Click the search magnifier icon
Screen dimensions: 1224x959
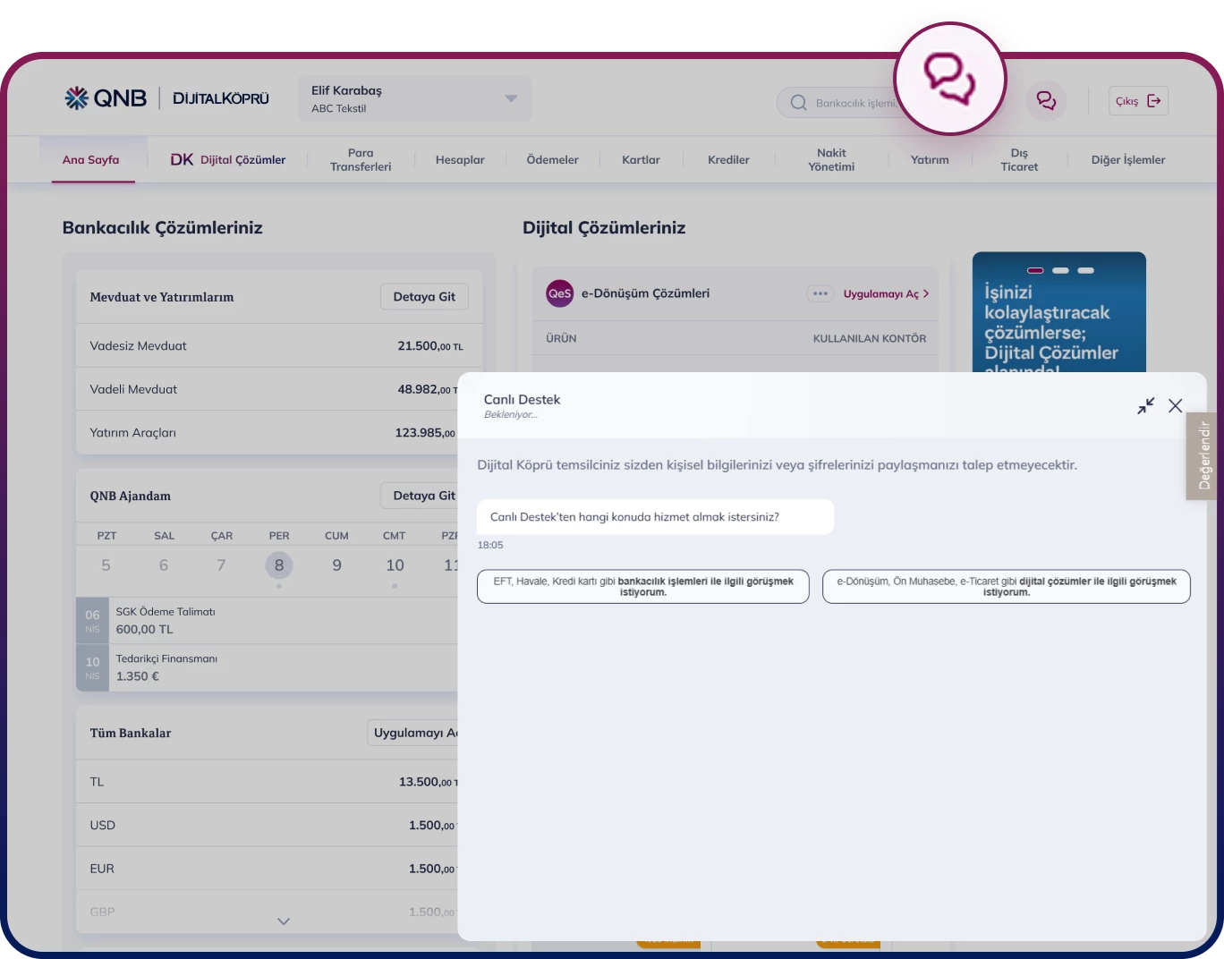798,103
